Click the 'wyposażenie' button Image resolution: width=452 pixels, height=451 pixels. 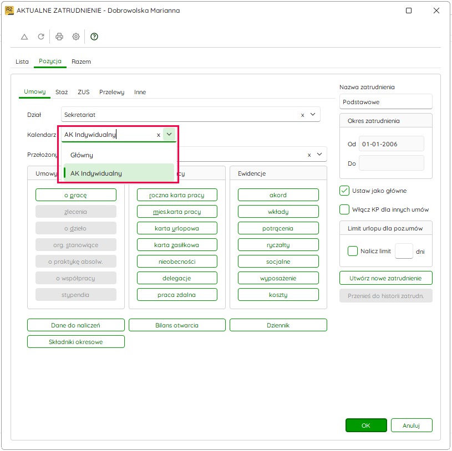278,278
